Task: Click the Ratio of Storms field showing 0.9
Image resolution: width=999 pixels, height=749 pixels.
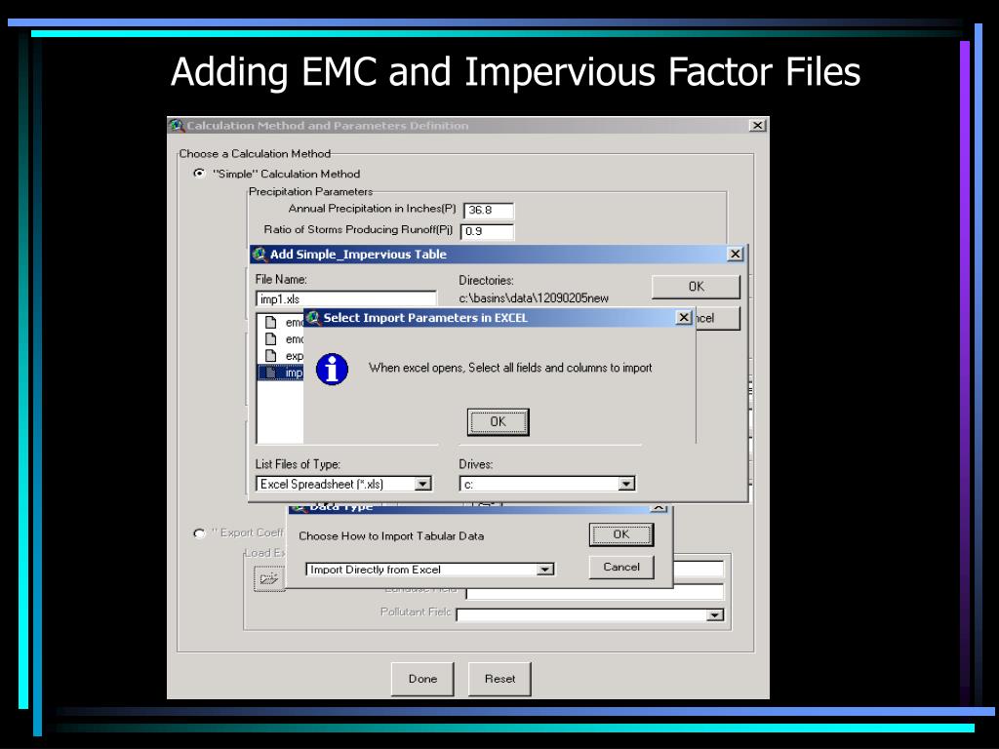Action: 488,231
